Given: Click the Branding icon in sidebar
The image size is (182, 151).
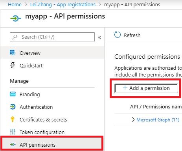Looking at the screenshot, I should (x=13, y=94).
